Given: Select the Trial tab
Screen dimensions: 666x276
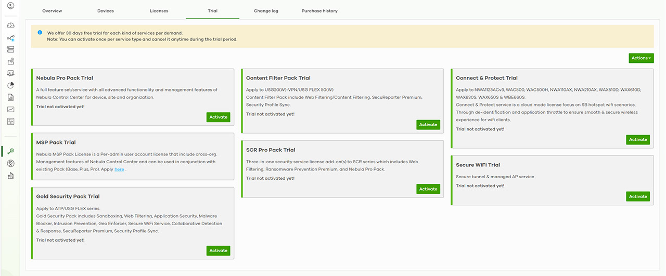Looking at the screenshot, I should 212,11.
